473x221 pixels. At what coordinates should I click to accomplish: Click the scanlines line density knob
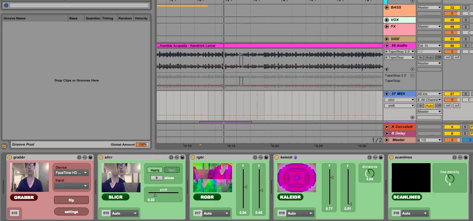[449, 179]
